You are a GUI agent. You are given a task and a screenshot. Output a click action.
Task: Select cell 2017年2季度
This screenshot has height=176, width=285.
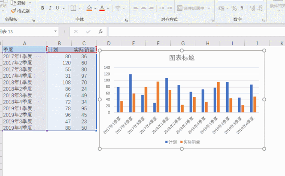point(25,63)
